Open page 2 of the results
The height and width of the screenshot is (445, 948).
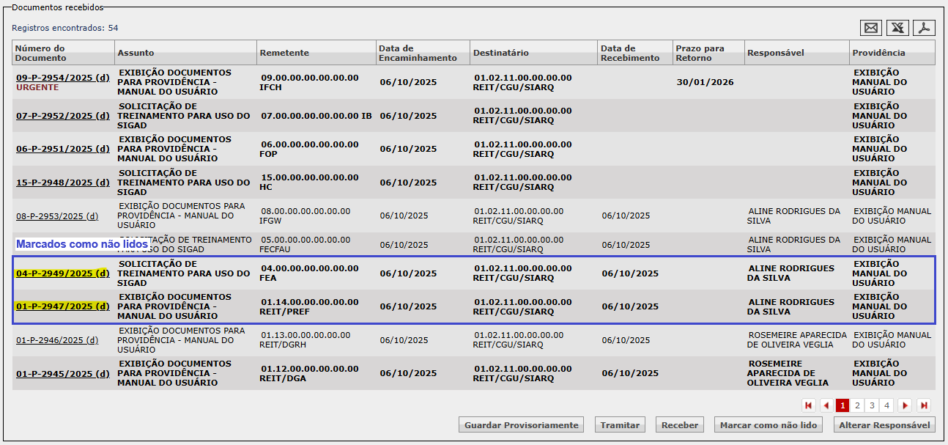(x=857, y=405)
